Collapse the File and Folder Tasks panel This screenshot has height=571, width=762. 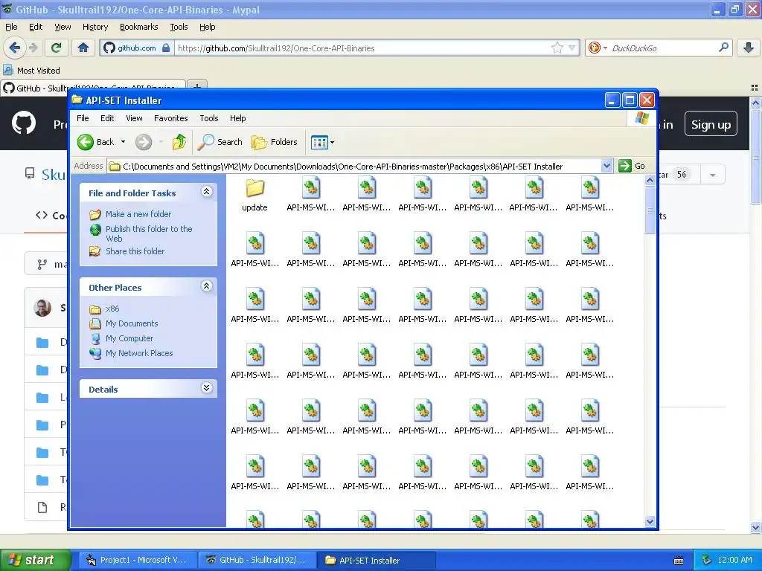(207, 192)
